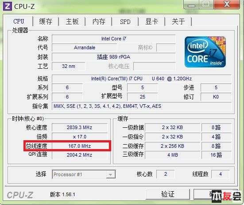Click the 一级数据 cache size 2 x 32 KB
The width and height of the screenshot is (244, 205).
point(172,127)
